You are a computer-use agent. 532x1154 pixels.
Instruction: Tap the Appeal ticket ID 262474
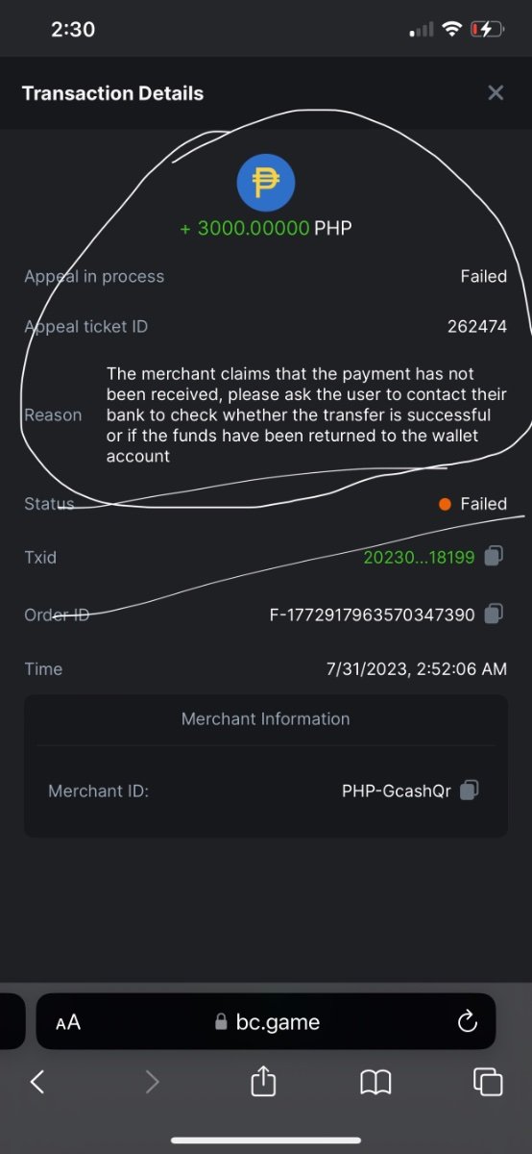pos(477,326)
